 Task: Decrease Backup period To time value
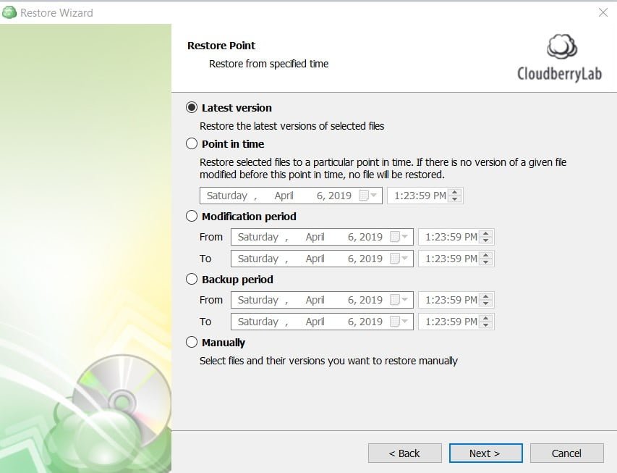pos(486,325)
